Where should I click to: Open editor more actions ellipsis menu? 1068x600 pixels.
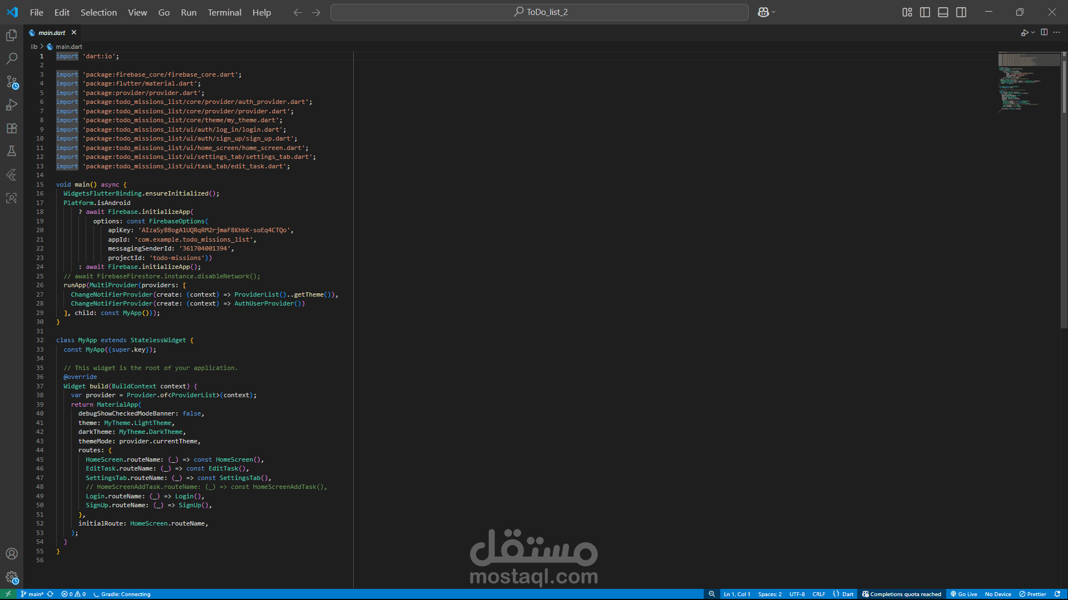click(x=1057, y=32)
